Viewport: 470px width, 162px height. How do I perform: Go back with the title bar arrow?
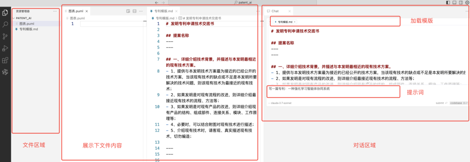[157, 3]
